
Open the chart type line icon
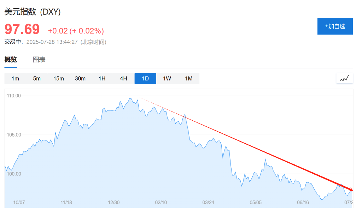pyautogui.click(x=344, y=78)
